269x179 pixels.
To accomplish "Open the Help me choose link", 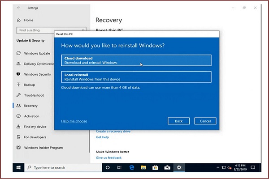I will click(74, 121).
